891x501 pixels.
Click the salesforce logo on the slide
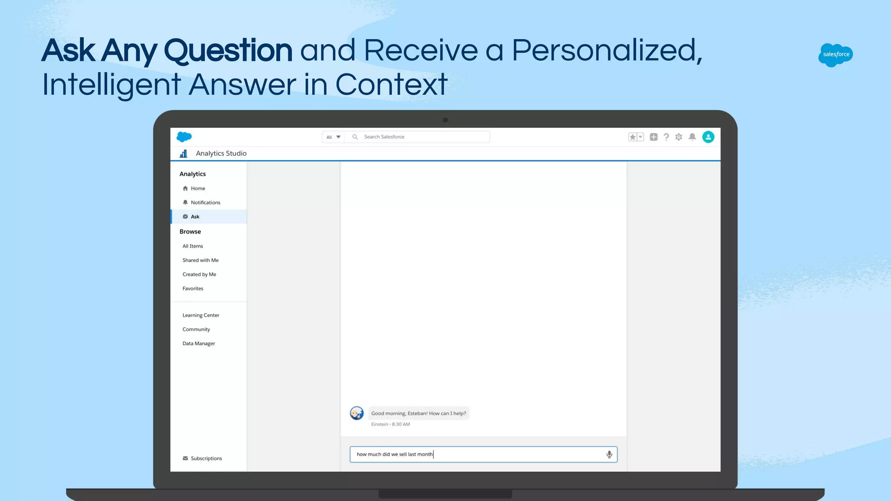[836, 55]
